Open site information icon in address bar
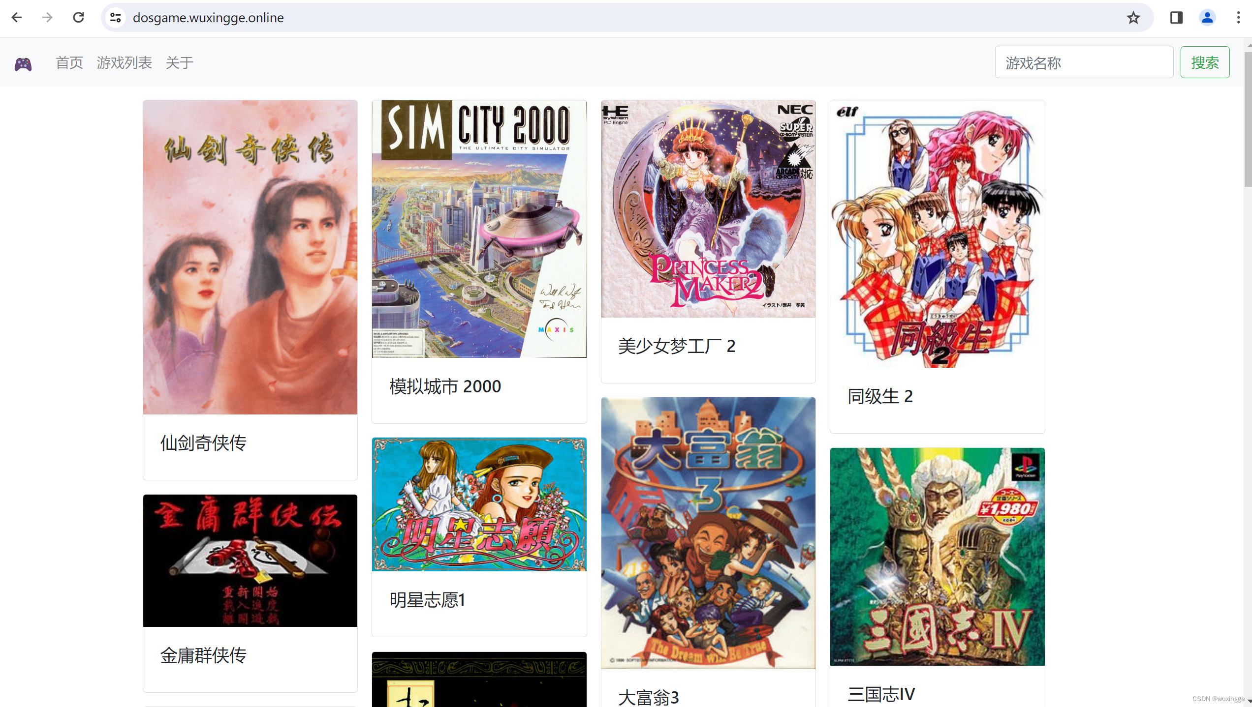This screenshot has width=1252, height=707. [116, 18]
